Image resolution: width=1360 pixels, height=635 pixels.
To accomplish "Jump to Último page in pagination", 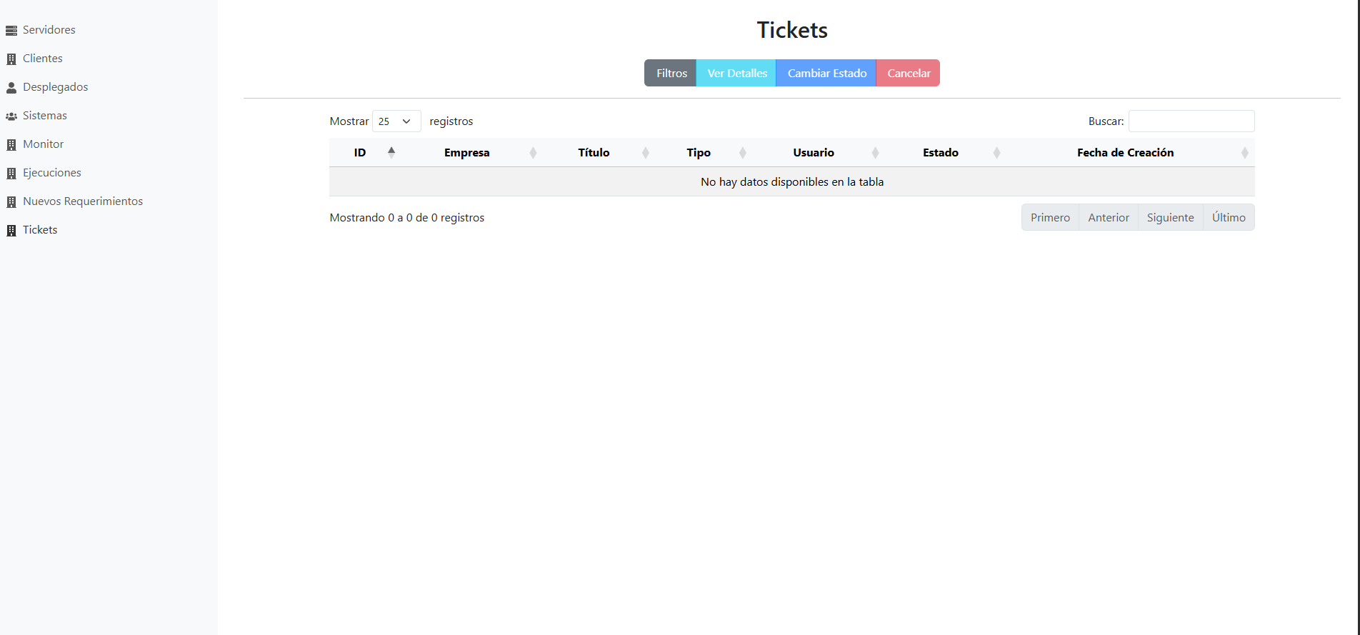I will (x=1228, y=218).
